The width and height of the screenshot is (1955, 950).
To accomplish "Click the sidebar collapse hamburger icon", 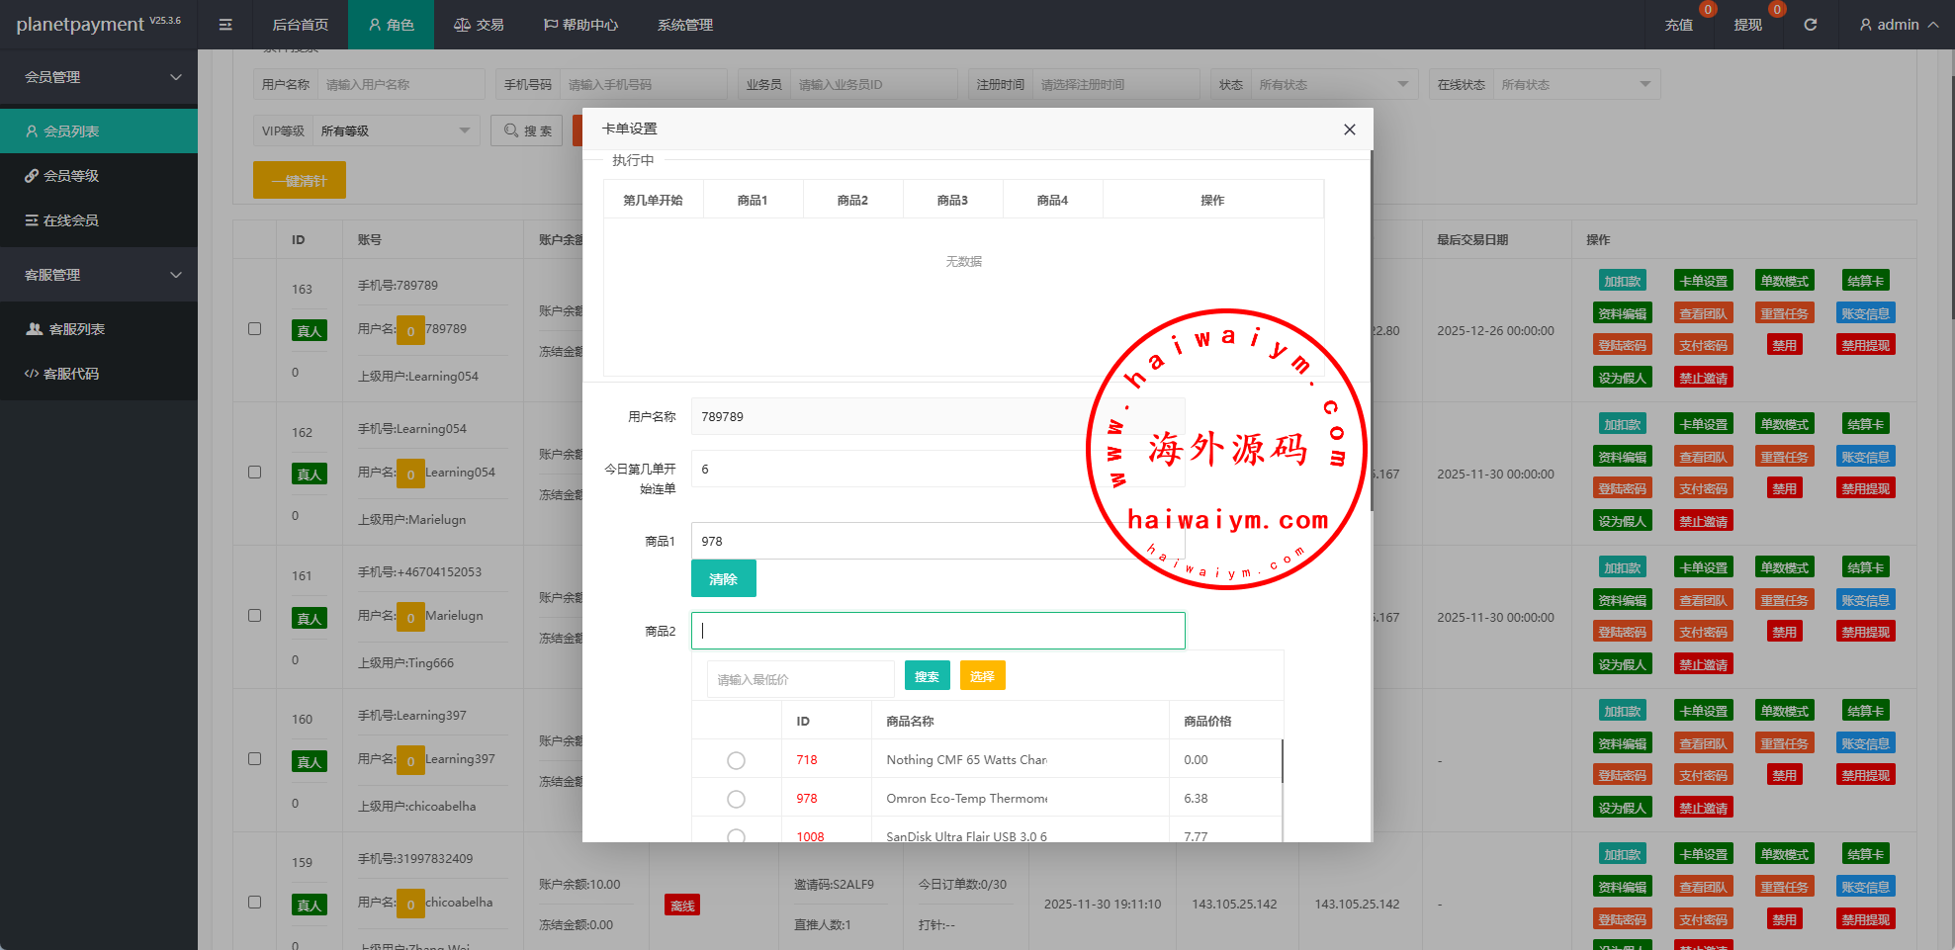I will coord(225,25).
